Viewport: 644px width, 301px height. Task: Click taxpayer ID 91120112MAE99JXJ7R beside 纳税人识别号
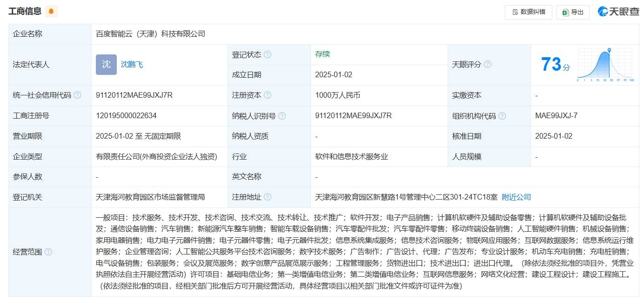353,116
